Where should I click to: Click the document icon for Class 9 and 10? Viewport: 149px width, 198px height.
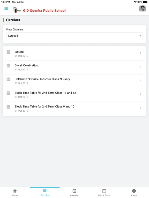point(8,107)
